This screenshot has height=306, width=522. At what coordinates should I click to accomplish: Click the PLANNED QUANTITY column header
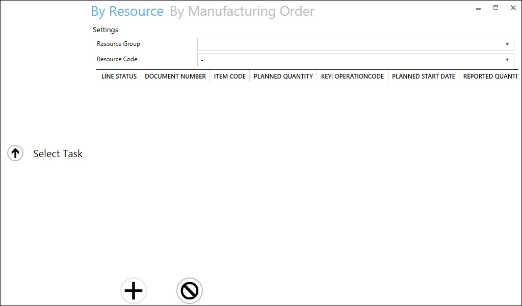pos(283,76)
